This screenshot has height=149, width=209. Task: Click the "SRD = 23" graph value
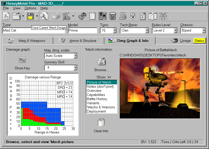coord(65,88)
